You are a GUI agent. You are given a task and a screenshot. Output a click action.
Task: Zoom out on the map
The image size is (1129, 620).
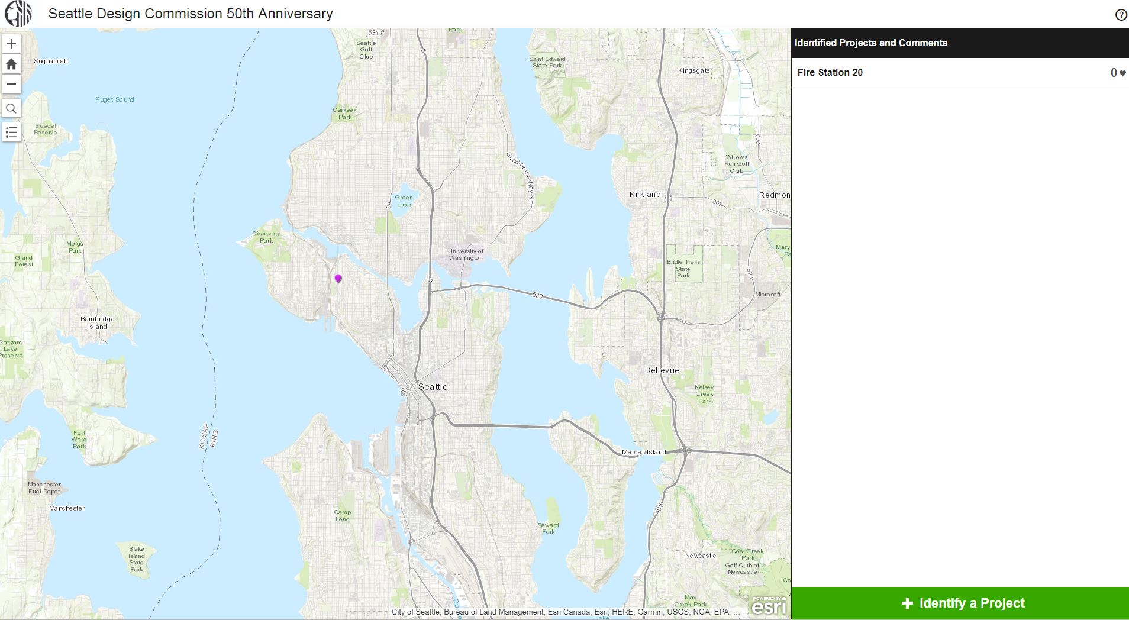tap(11, 84)
